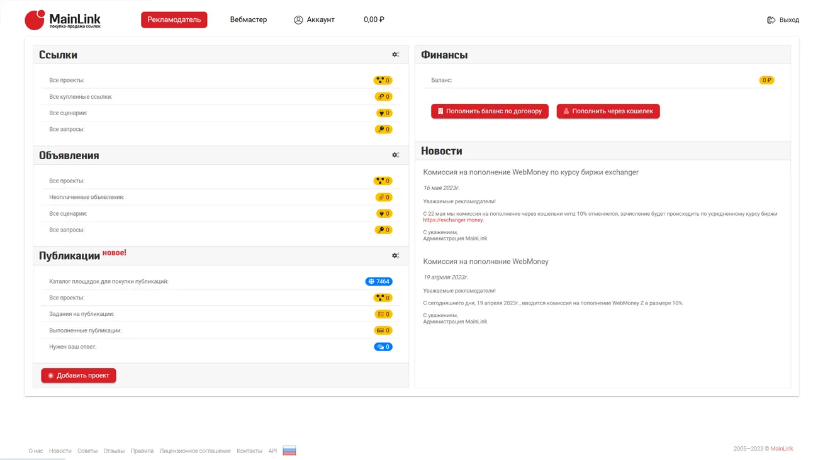Click Неоплаченные объявления count badge
The image size is (818, 460).
[x=383, y=197]
